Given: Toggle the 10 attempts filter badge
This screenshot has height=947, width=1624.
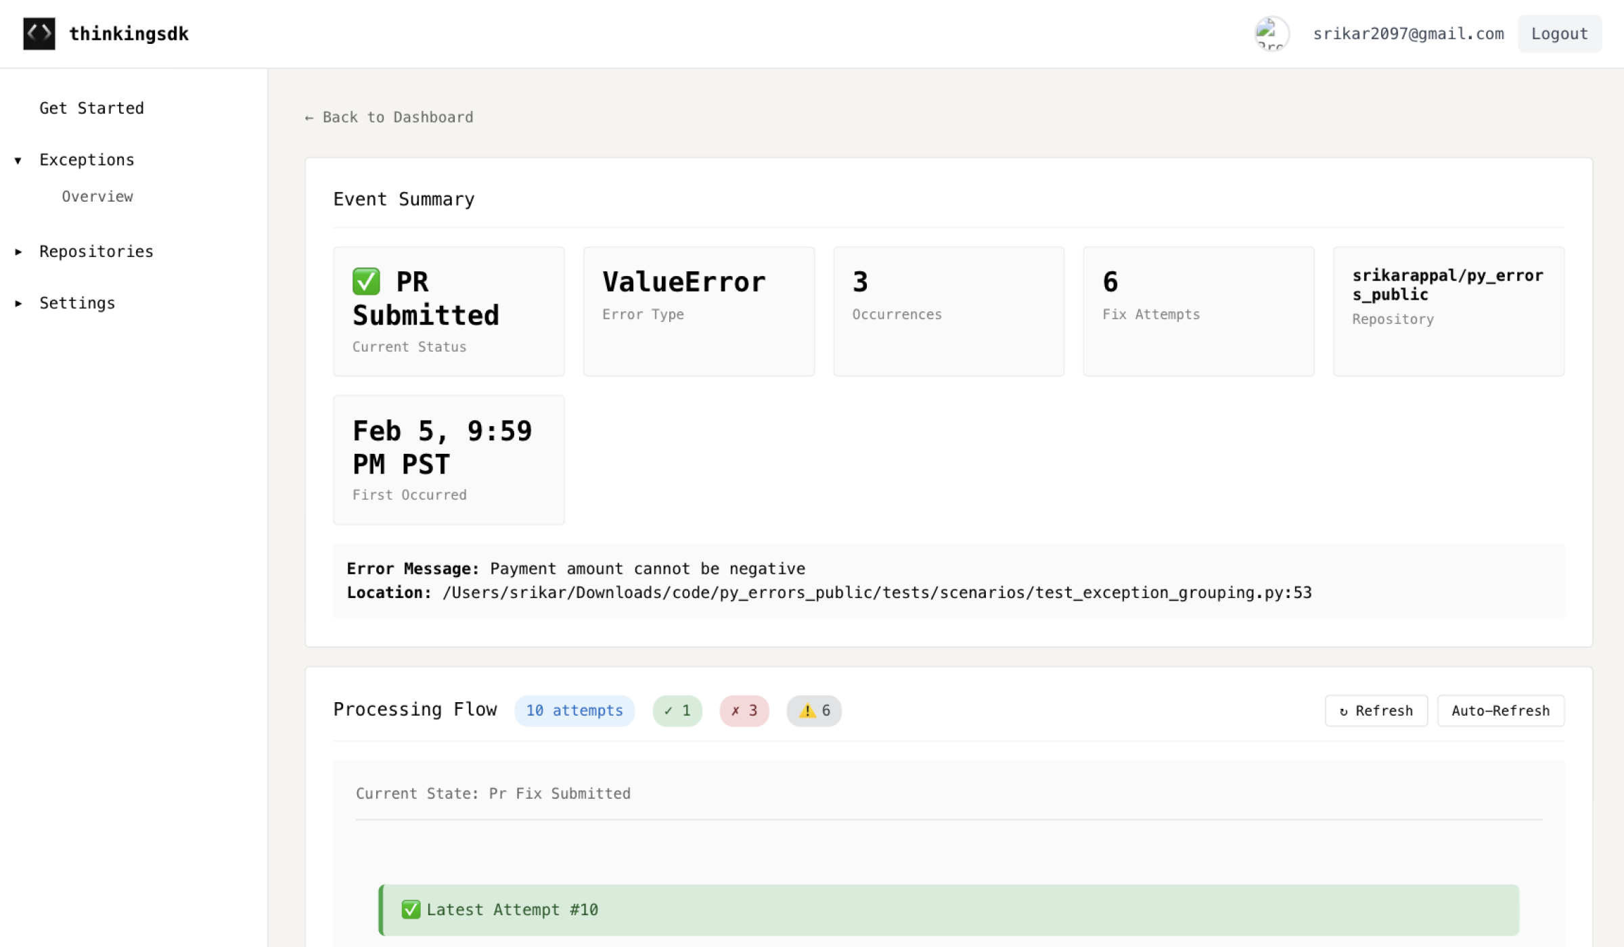Looking at the screenshot, I should click(574, 710).
